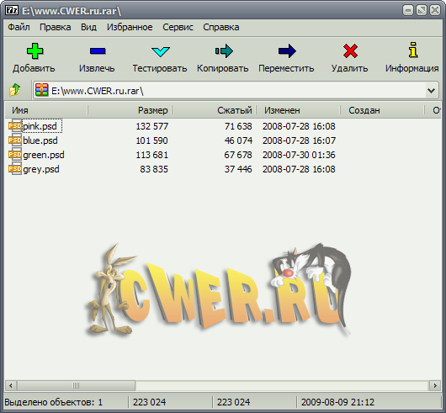Click size value 83 835
This screenshot has width=446, height=413.
pos(154,169)
